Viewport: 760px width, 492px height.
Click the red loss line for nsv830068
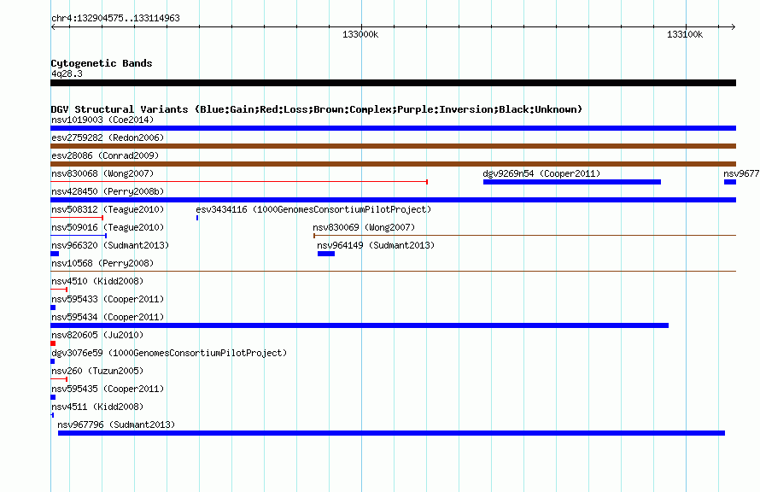click(x=239, y=182)
